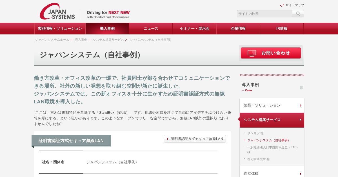Open the 理化学研究所 様 case link
Viewport: 338px width, 177px height.
tap(259, 159)
